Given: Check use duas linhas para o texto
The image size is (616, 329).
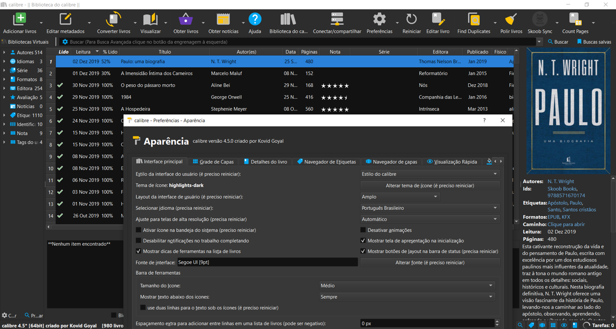Looking at the screenshot, I should click(x=143, y=307).
